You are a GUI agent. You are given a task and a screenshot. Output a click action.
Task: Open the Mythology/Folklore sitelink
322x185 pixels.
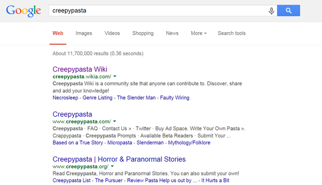pyautogui.click(x=189, y=143)
